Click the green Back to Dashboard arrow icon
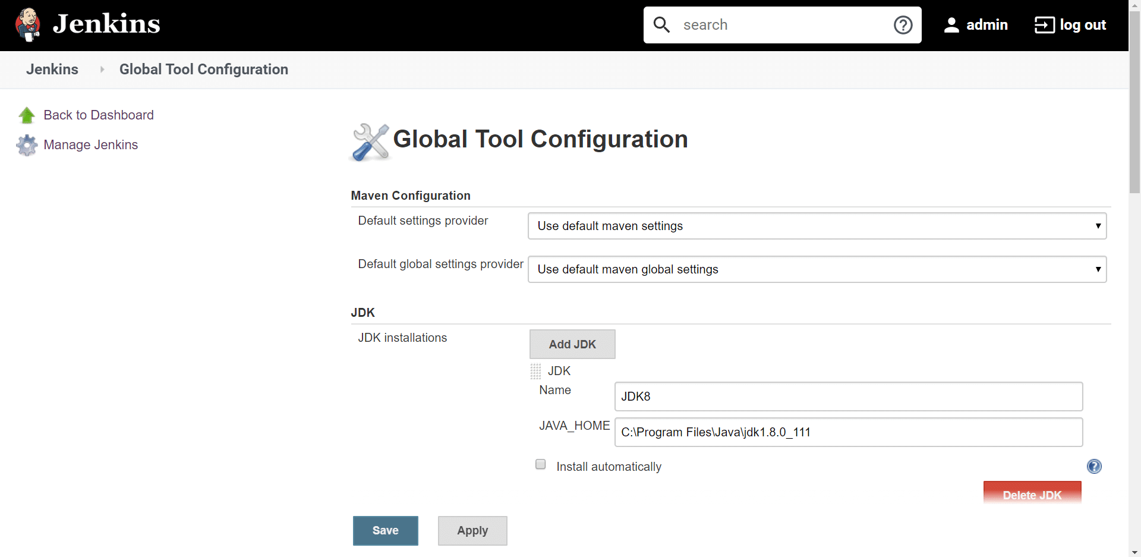Image resolution: width=1141 pixels, height=557 pixels. [27, 115]
